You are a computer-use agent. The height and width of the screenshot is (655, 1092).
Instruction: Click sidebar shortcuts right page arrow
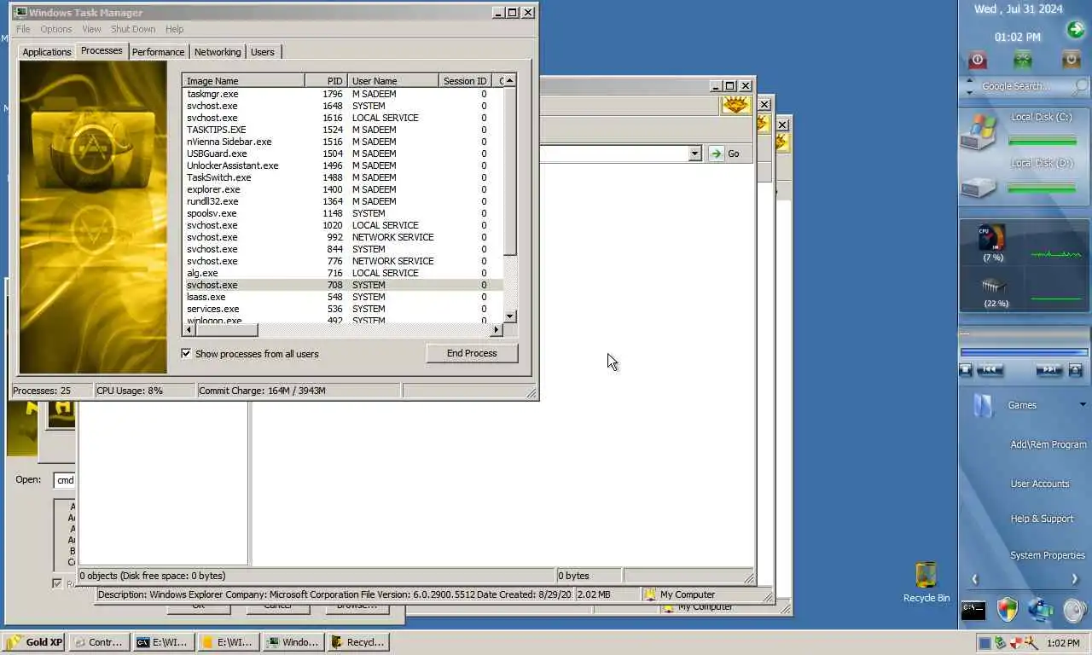point(1074,579)
